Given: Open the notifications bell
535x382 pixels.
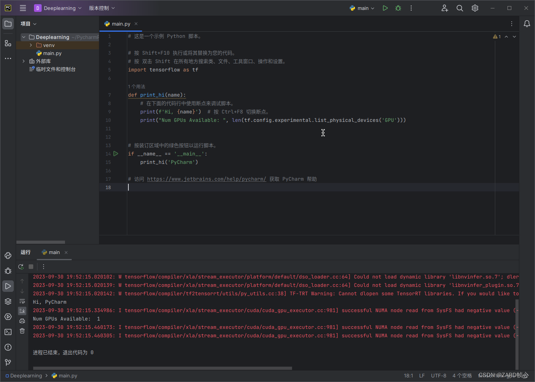Looking at the screenshot, I should [x=527, y=24].
